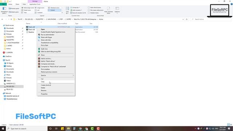Open the Navigation pane dropdown
Viewport: 233px width, 131px height.
pyautogui.click(x=4, y=11)
